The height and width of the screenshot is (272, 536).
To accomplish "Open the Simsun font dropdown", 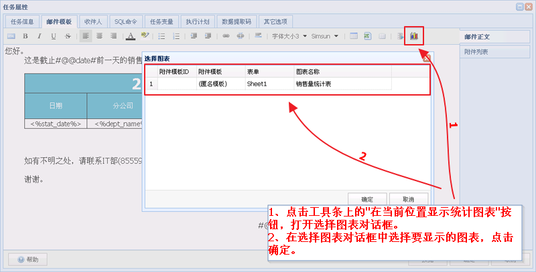I will click(x=324, y=36).
